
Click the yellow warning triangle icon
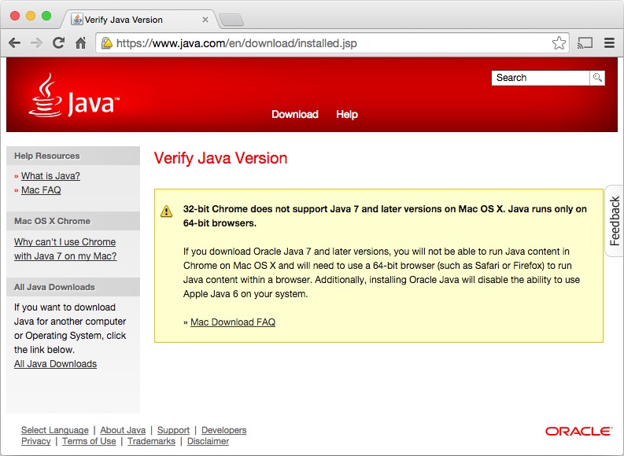(x=166, y=211)
